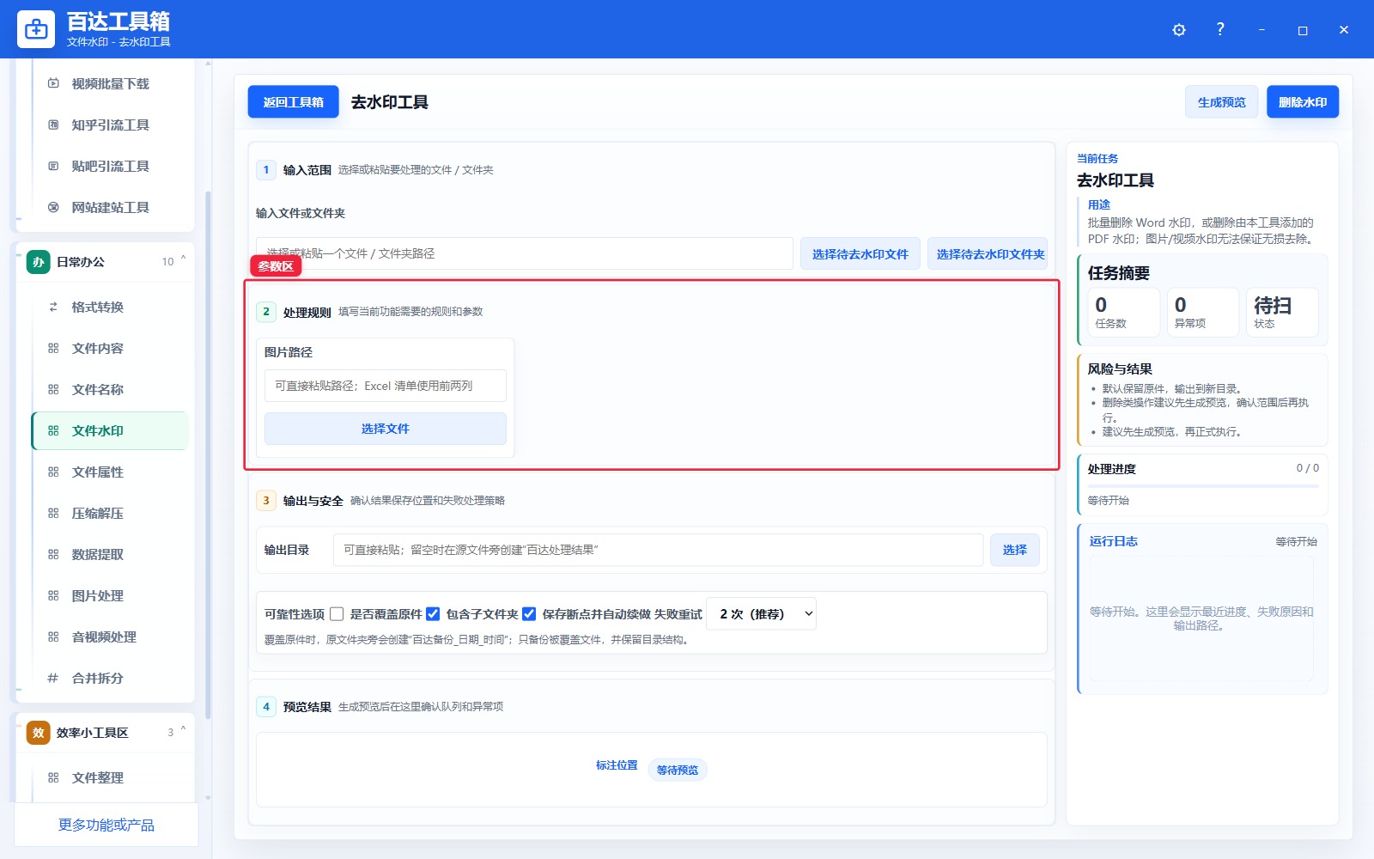This screenshot has width=1374, height=859.
Task: Toggle the 是否覆盖原件 checkbox
Action: point(337,614)
